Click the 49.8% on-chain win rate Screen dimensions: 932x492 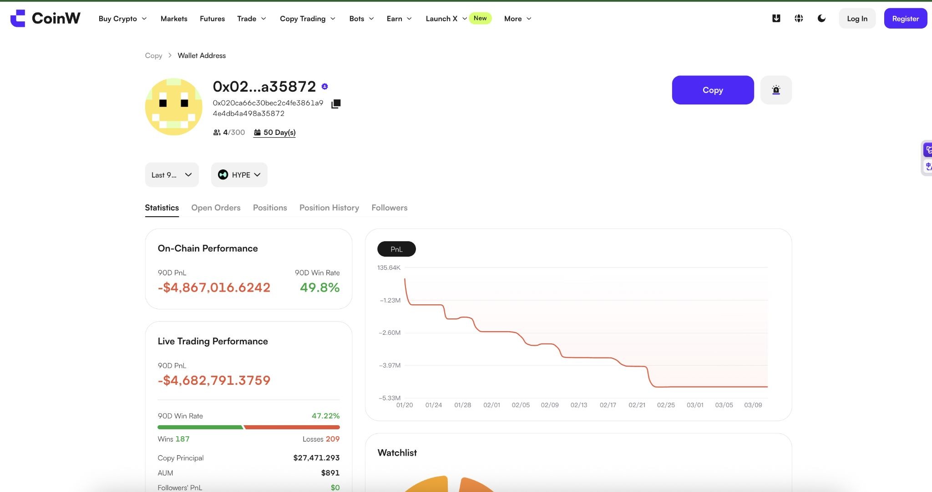[319, 288]
